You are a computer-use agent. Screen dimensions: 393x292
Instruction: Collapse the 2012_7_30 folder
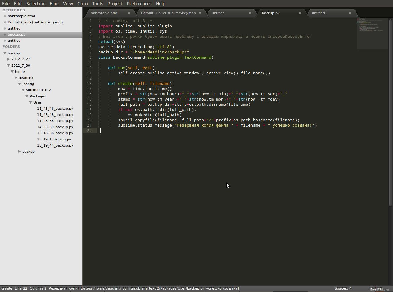(x=8, y=65)
